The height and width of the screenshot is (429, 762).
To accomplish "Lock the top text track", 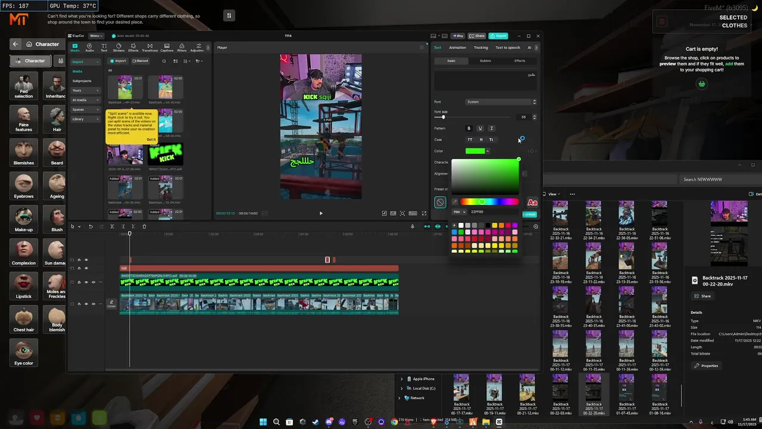I will 79,260.
